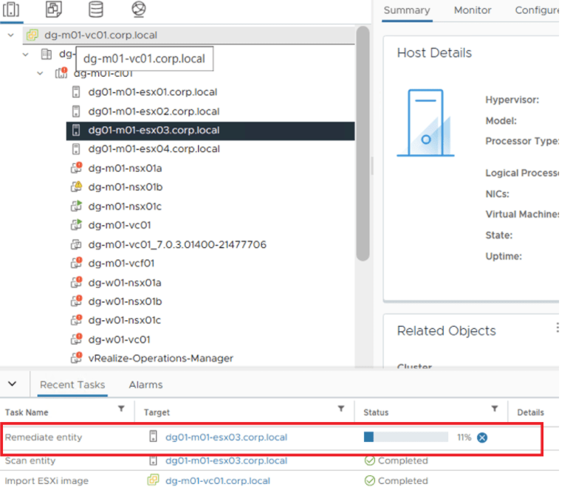Collapse the dg-m01-vc01.corp.local vCenter node
Viewport: 587px width, 487px height.
coord(11,35)
